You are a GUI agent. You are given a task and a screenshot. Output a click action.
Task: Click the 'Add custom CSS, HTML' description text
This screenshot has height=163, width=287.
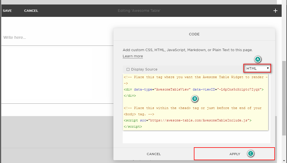[x=188, y=50]
